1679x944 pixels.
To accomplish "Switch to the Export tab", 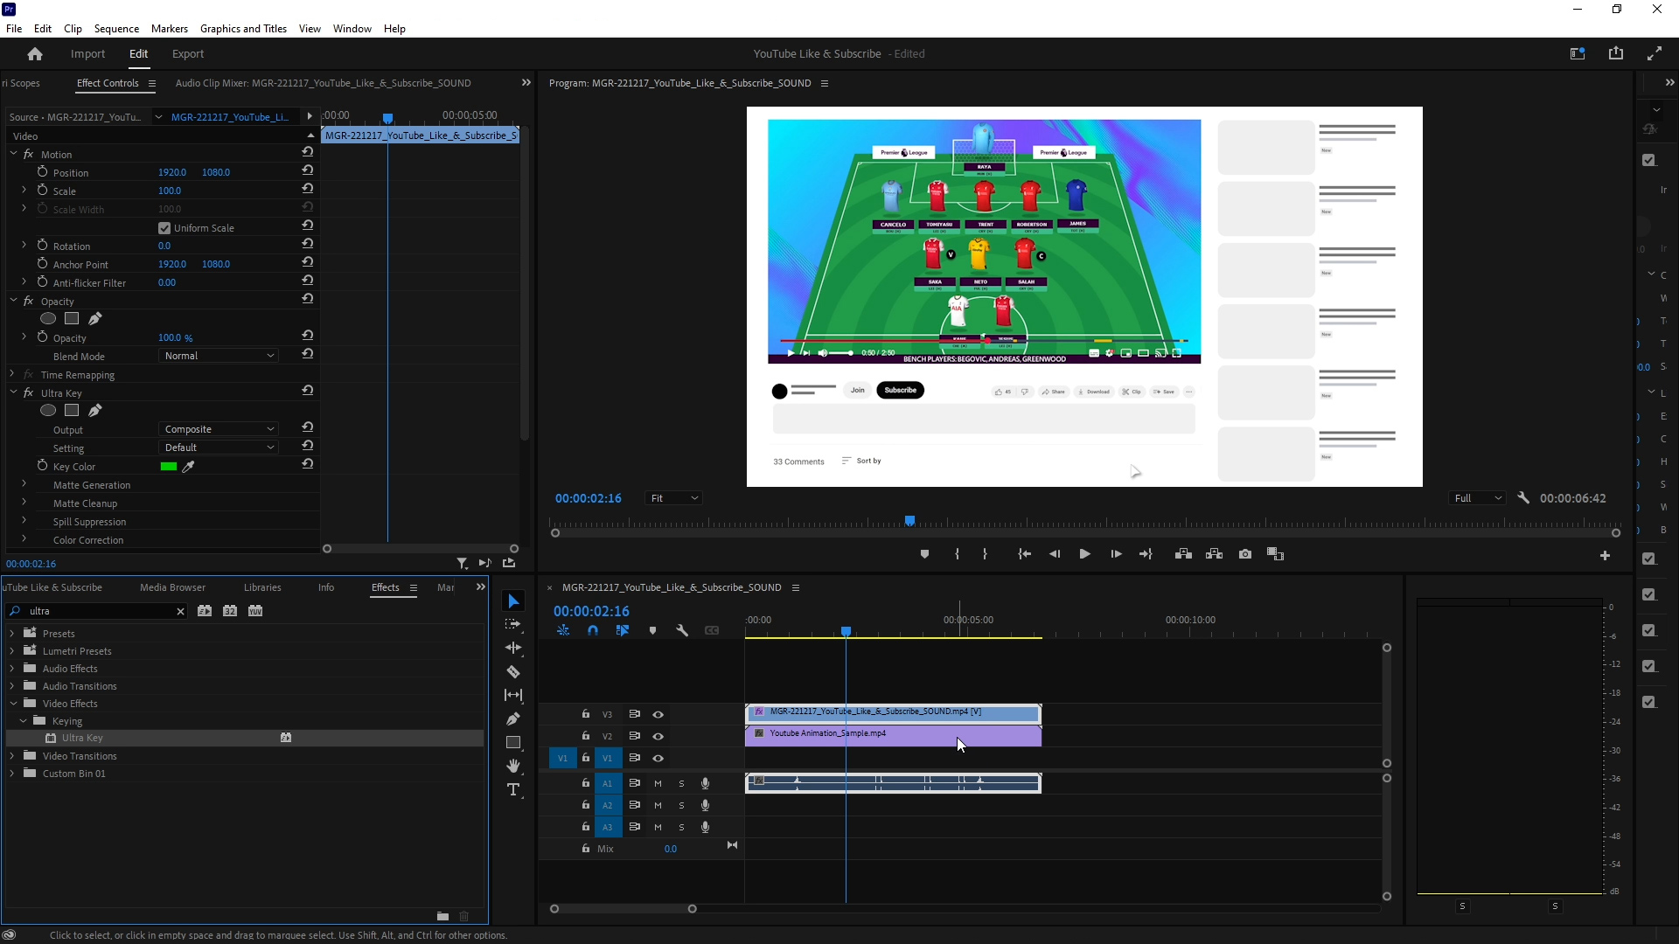I will 186,53.
